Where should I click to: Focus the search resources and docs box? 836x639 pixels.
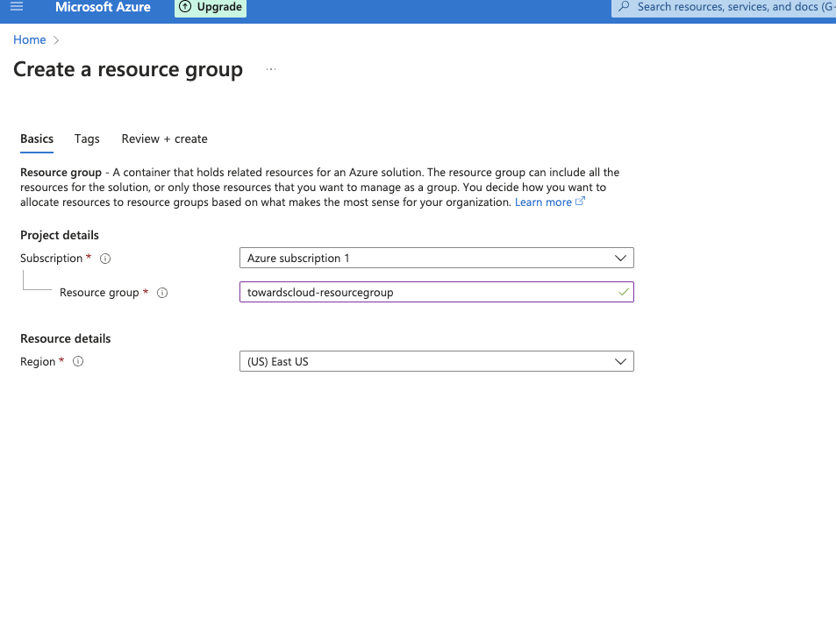(724, 8)
